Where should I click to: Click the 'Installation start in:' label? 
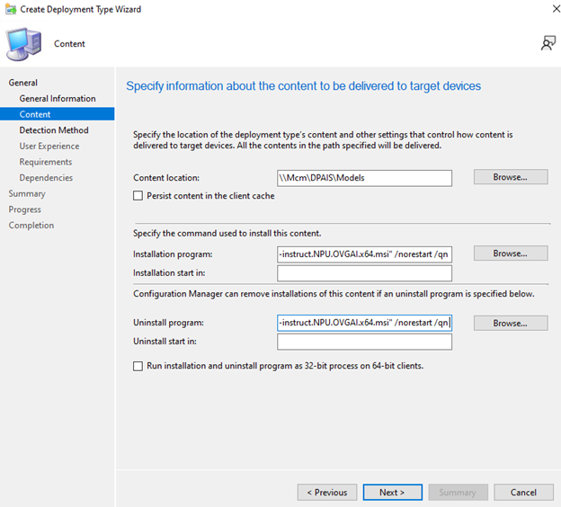169,273
